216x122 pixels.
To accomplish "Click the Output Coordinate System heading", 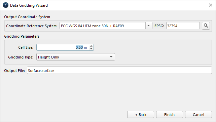I will tap(27, 17).
